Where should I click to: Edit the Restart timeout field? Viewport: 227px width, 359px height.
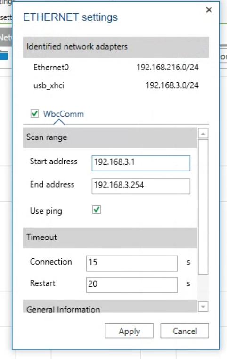coord(132,285)
